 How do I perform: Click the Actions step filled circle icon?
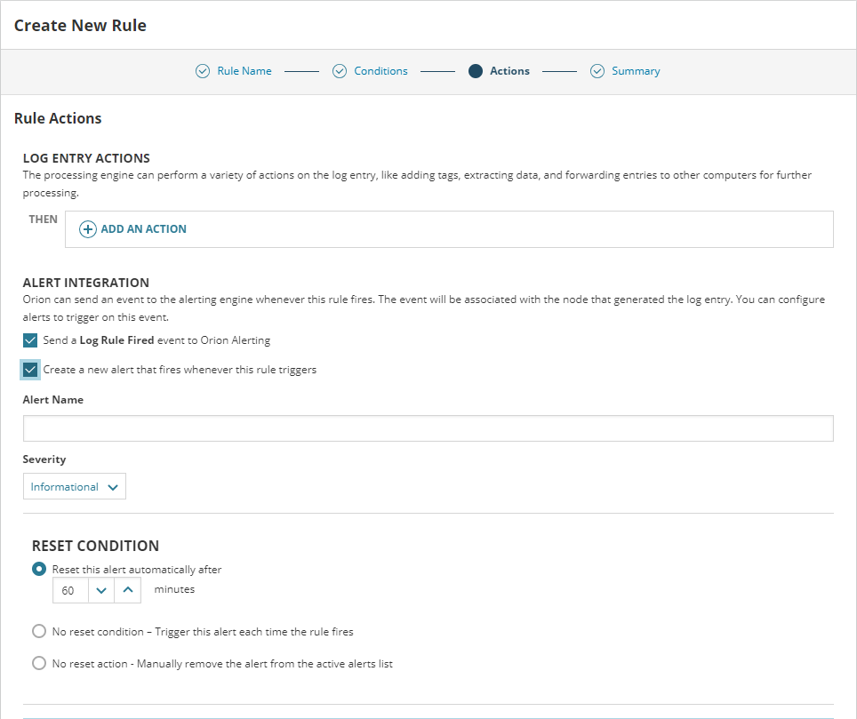pos(476,71)
